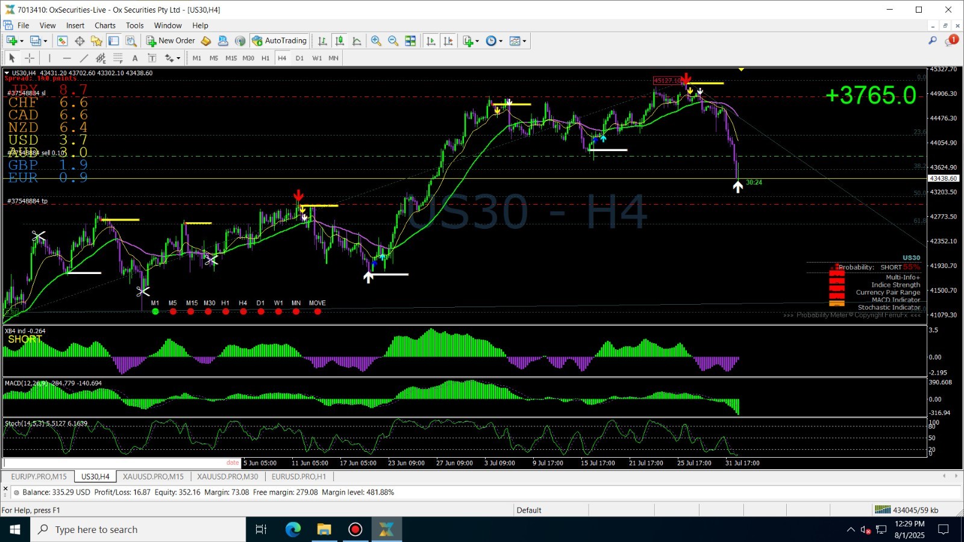Show hidden system tray icons
964x542 pixels.
coord(851,529)
